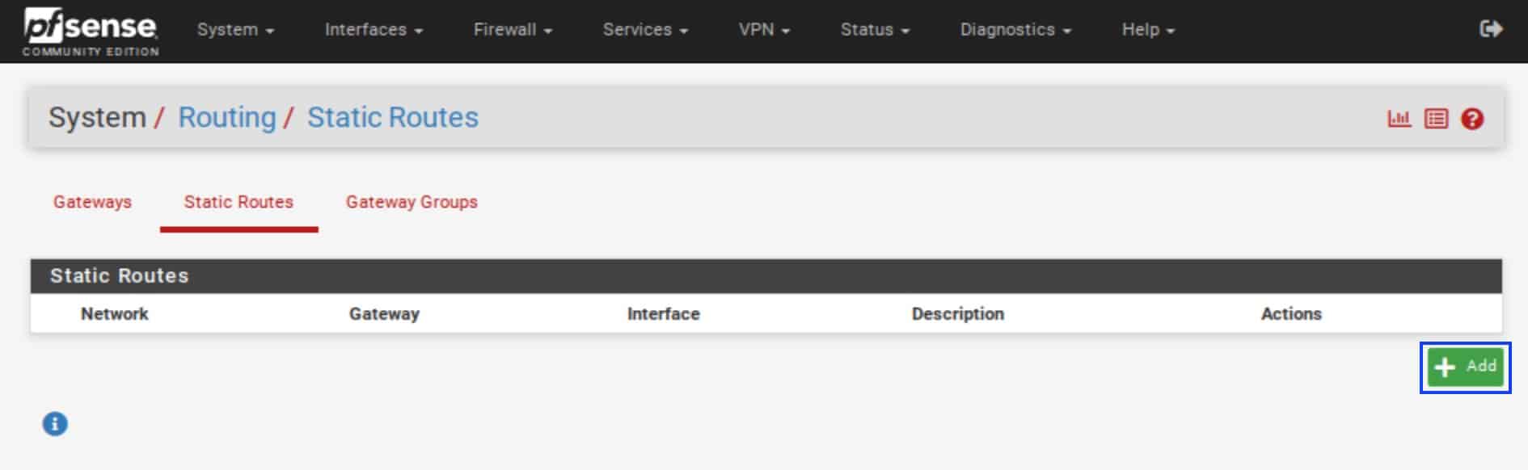Open the Services dropdown menu
The height and width of the screenshot is (470, 1528).
tap(645, 30)
